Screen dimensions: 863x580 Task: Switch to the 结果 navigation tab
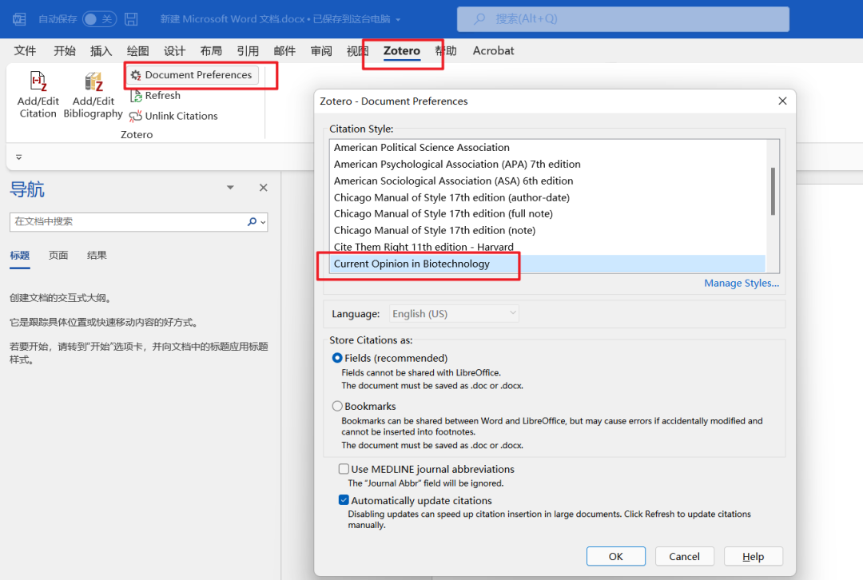[x=97, y=256]
